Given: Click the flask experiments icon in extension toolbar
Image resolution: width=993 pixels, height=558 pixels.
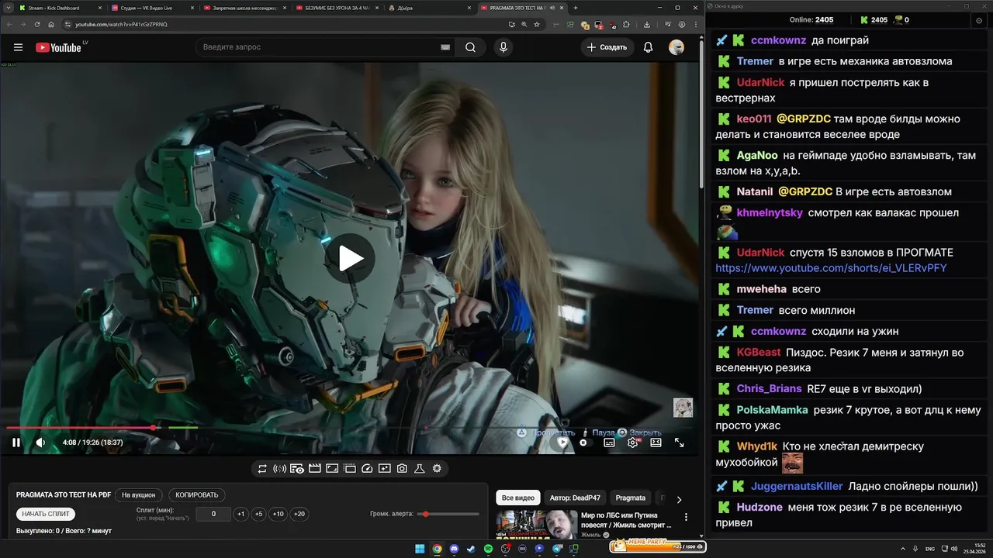Looking at the screenshot, I should (x=420, y=468).
